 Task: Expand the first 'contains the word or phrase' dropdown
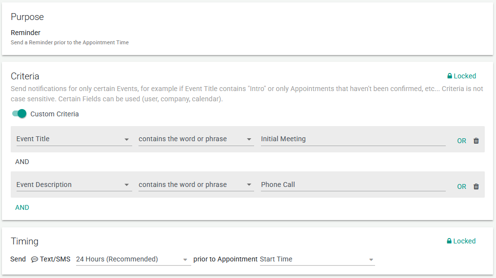click(x=196, y=139)
